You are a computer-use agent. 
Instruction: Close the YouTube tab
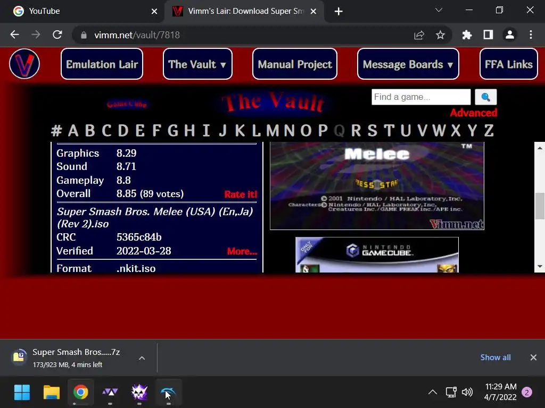(x=154, y=12)
